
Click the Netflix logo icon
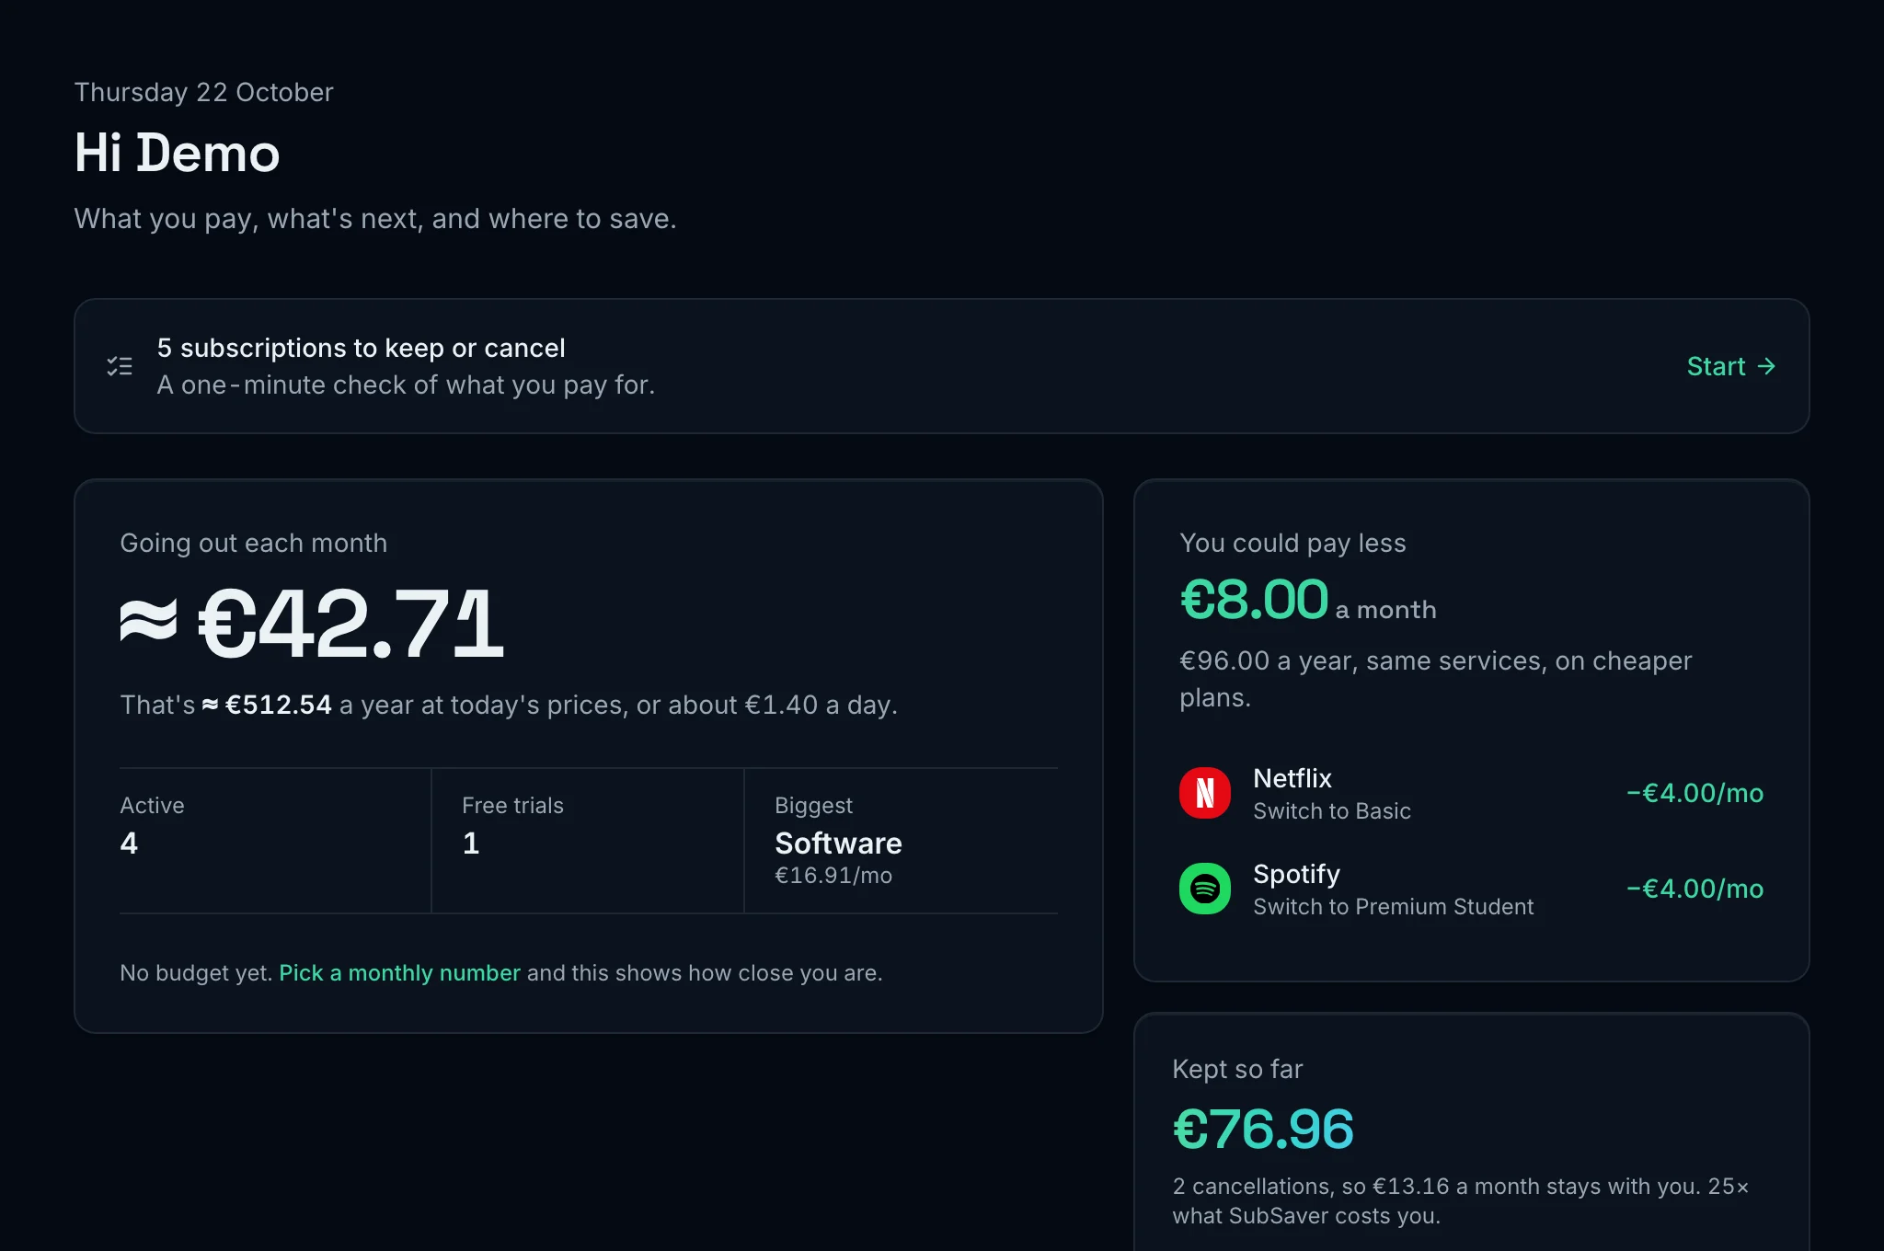click(1205, 793)
